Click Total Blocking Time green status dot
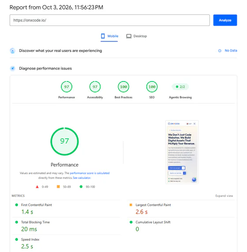This screenshot has width=247, height=252. 16,222
